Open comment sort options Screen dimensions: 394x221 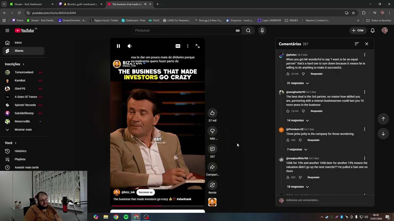pos(357,44)
